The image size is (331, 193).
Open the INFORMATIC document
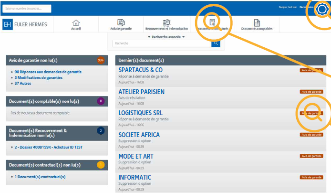click(134, 177)
